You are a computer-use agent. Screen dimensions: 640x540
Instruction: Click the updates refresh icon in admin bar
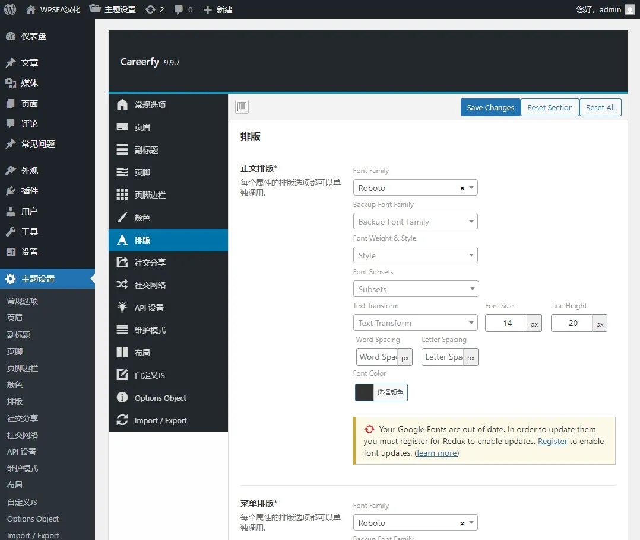coord(151,9)
